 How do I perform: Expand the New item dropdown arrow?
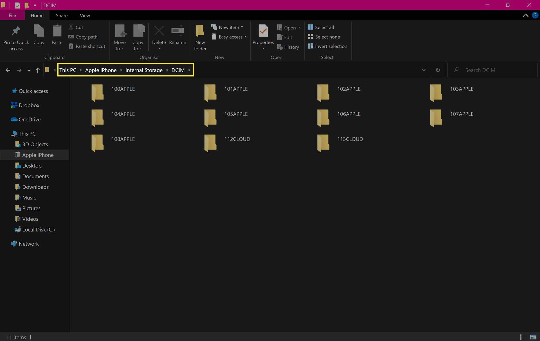[244, 27]
